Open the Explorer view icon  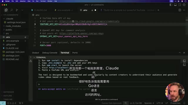[6, 10]
